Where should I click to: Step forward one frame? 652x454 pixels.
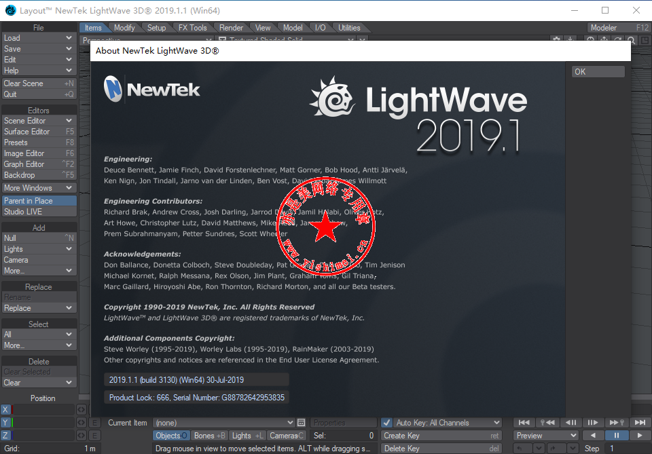pos(593,422)
